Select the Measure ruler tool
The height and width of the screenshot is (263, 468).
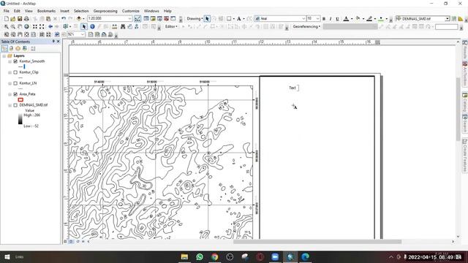pyautogui.click(x=115, y=26)
